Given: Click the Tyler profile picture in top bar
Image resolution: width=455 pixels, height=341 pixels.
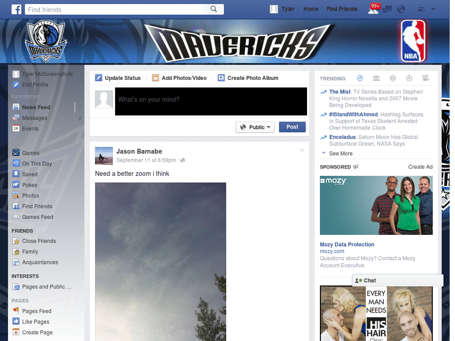Looking at the screenshot, I should 274,9.
